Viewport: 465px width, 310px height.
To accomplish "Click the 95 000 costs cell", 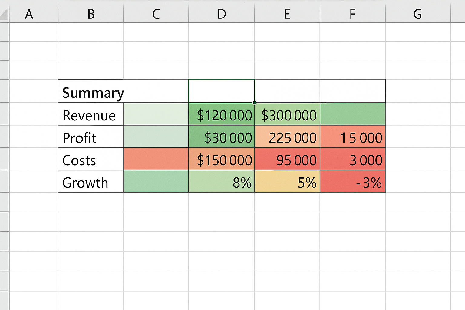I will coord(287,159).
